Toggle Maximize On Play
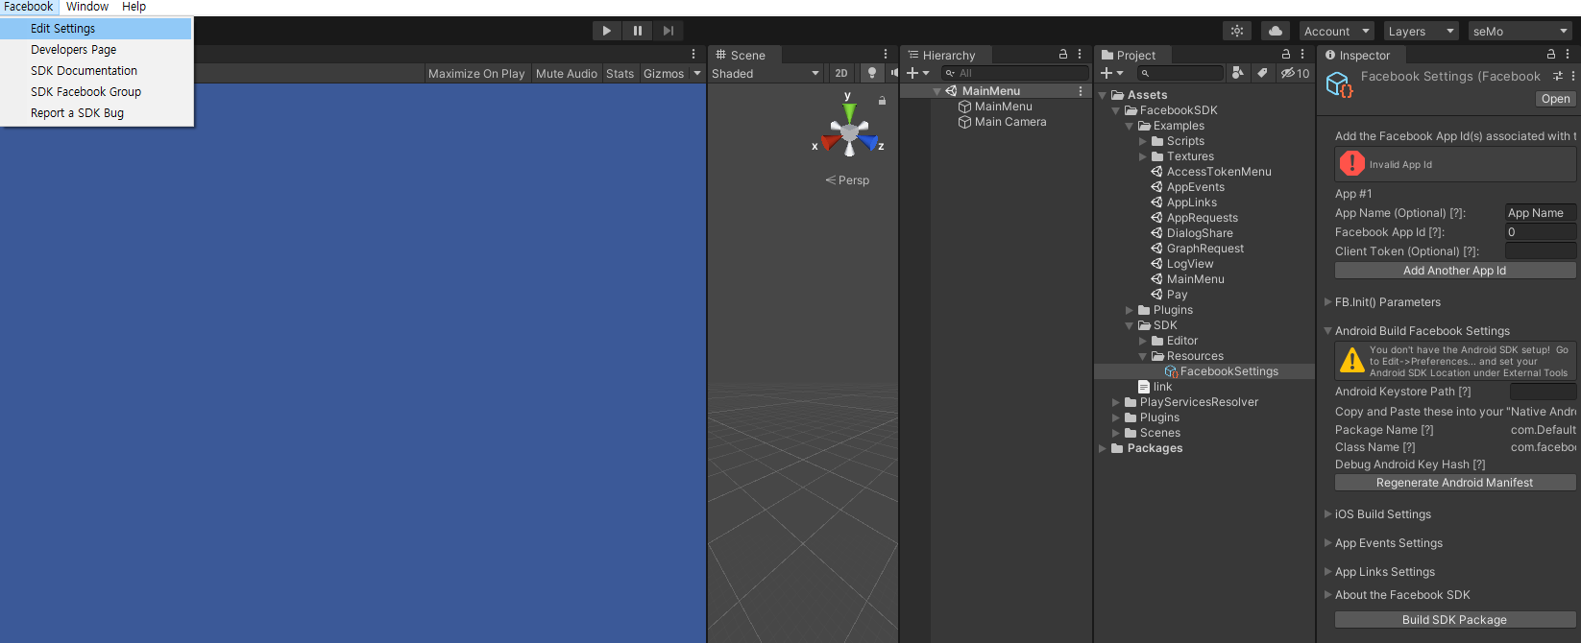 point(476,73)
